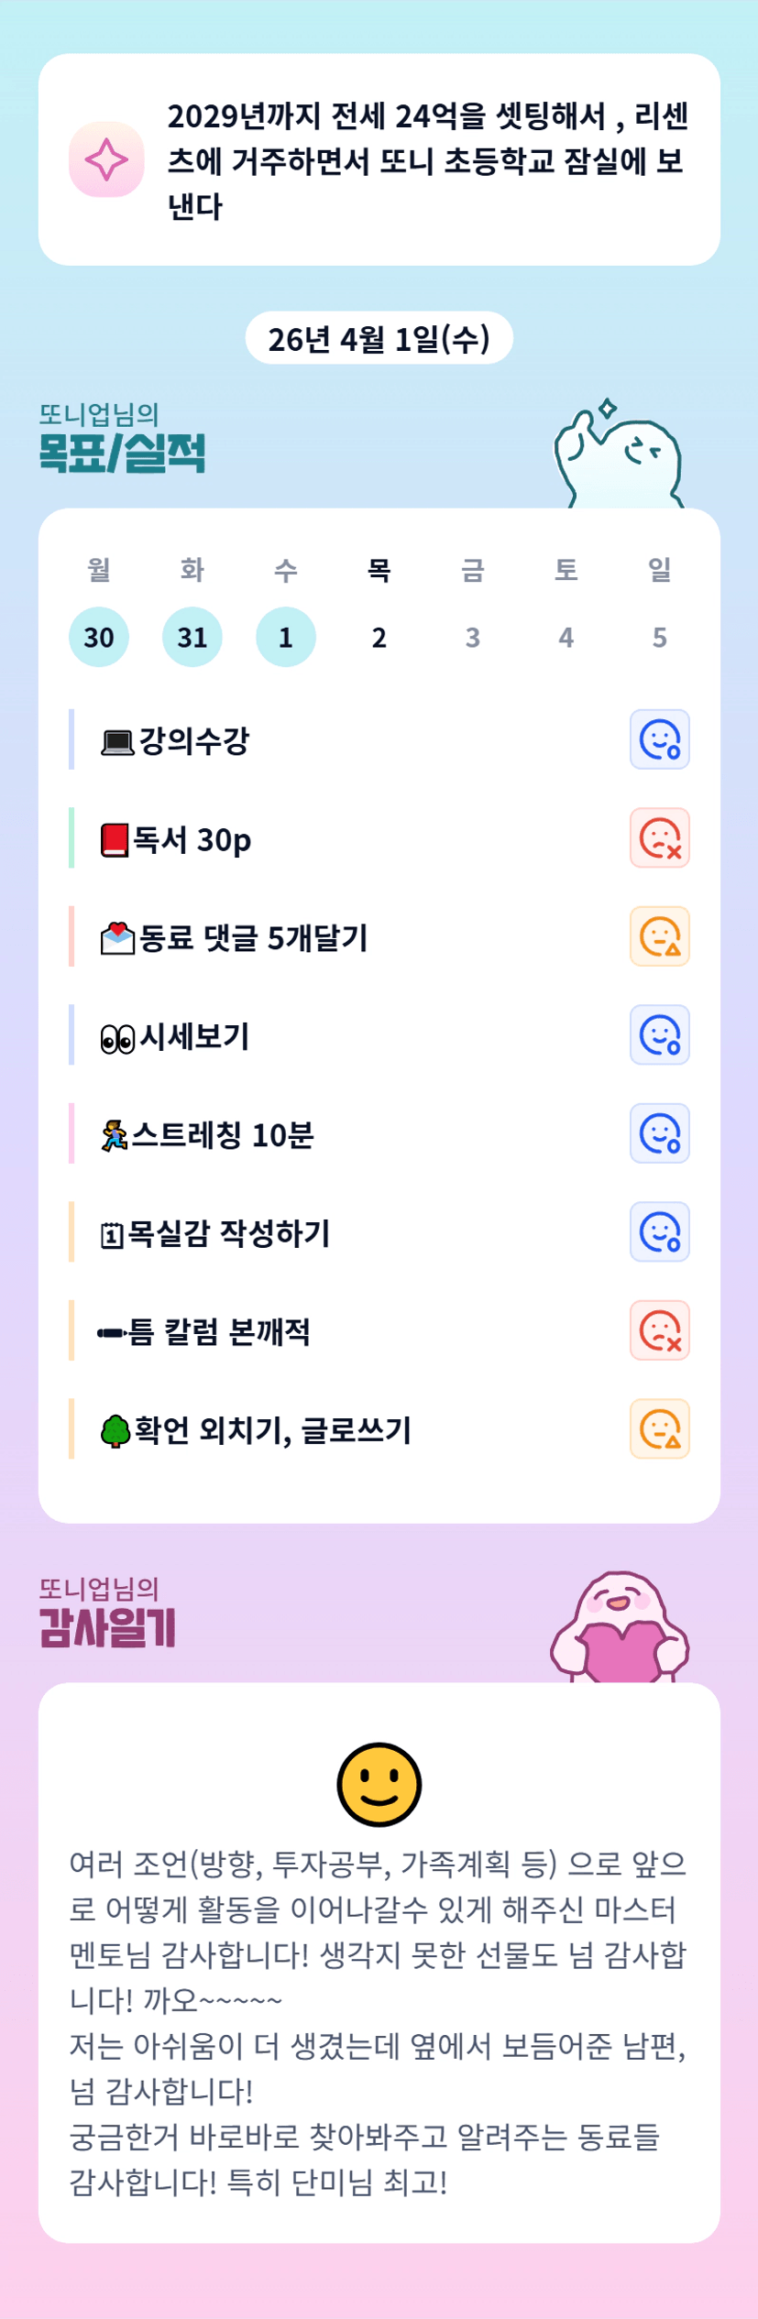Click the blue status face for 스트레칭 10분
The width and height of the screenshot is (758, 2319).
(x=659, y=1133)
